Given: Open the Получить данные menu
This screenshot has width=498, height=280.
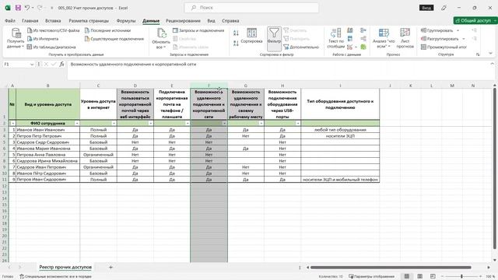Looking at the screenshot, I should pos(16,38).
